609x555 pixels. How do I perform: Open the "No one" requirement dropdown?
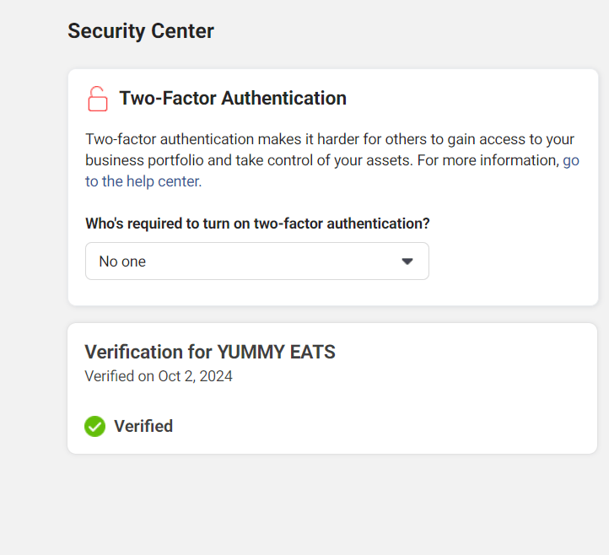pyautogui.click(x=256, y=261)
